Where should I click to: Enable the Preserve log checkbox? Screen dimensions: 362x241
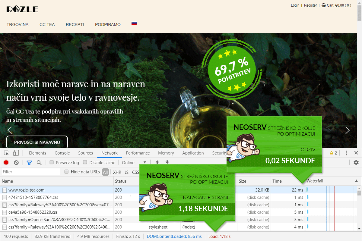[x=52, y=162]
